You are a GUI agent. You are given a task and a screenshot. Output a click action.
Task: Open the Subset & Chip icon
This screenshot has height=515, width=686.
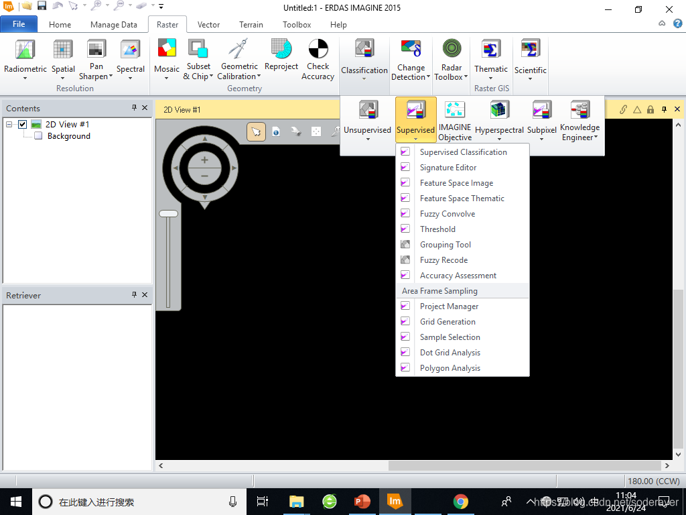198,48
